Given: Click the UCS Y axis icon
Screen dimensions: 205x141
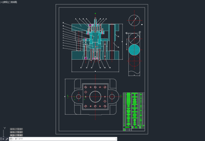Looking at the screenshot, I should [5, 128].
